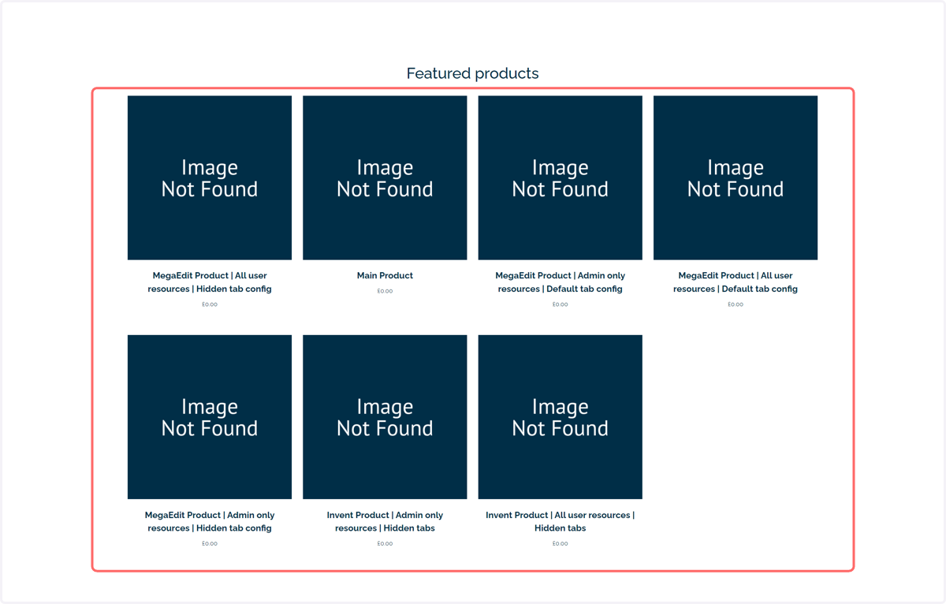Open thumbnail of MegaEdit Admin only Default tab config
The width and height of the screenshot is (946, 604).
coord(560,177)
